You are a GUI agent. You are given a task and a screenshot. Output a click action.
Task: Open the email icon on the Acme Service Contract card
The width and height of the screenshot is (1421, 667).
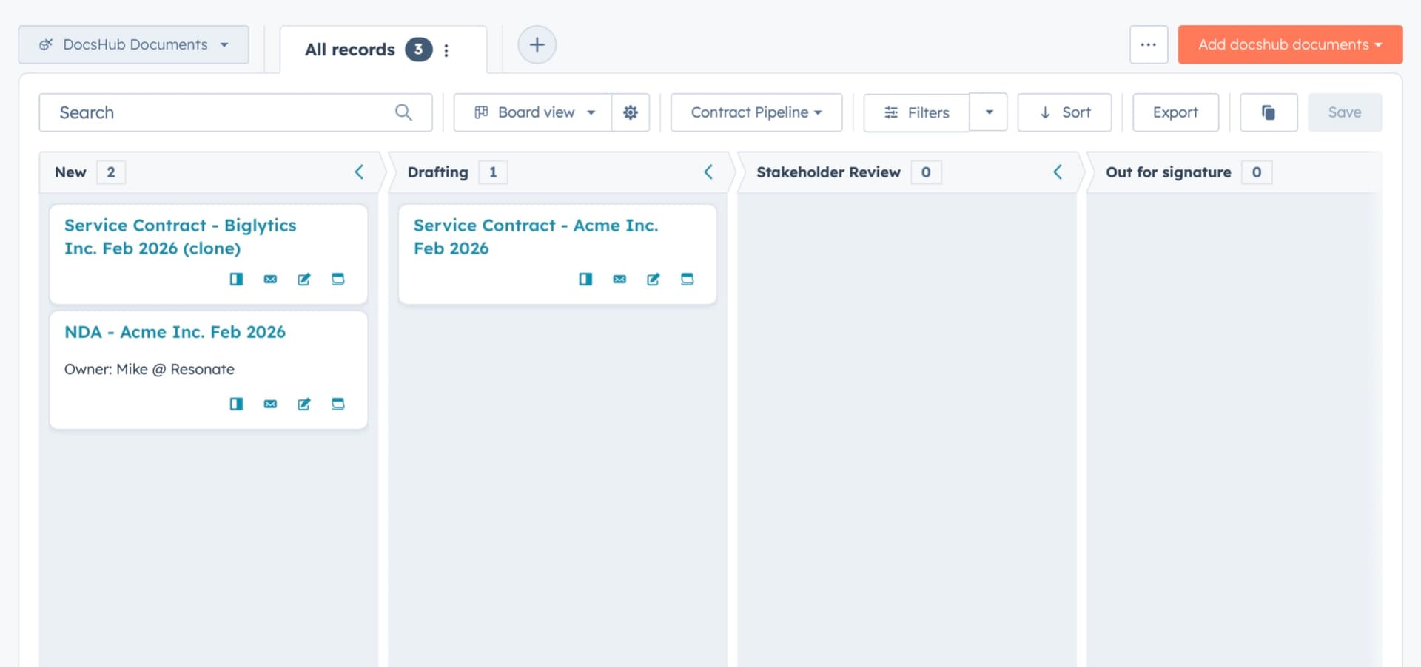(x=619, y=279)
